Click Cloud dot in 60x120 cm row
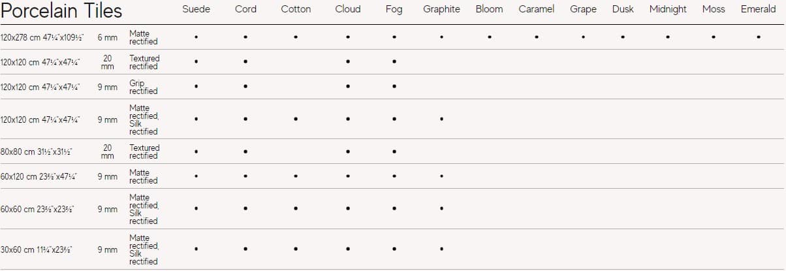The width and height of the screenshot is (786, 271). 348,176
